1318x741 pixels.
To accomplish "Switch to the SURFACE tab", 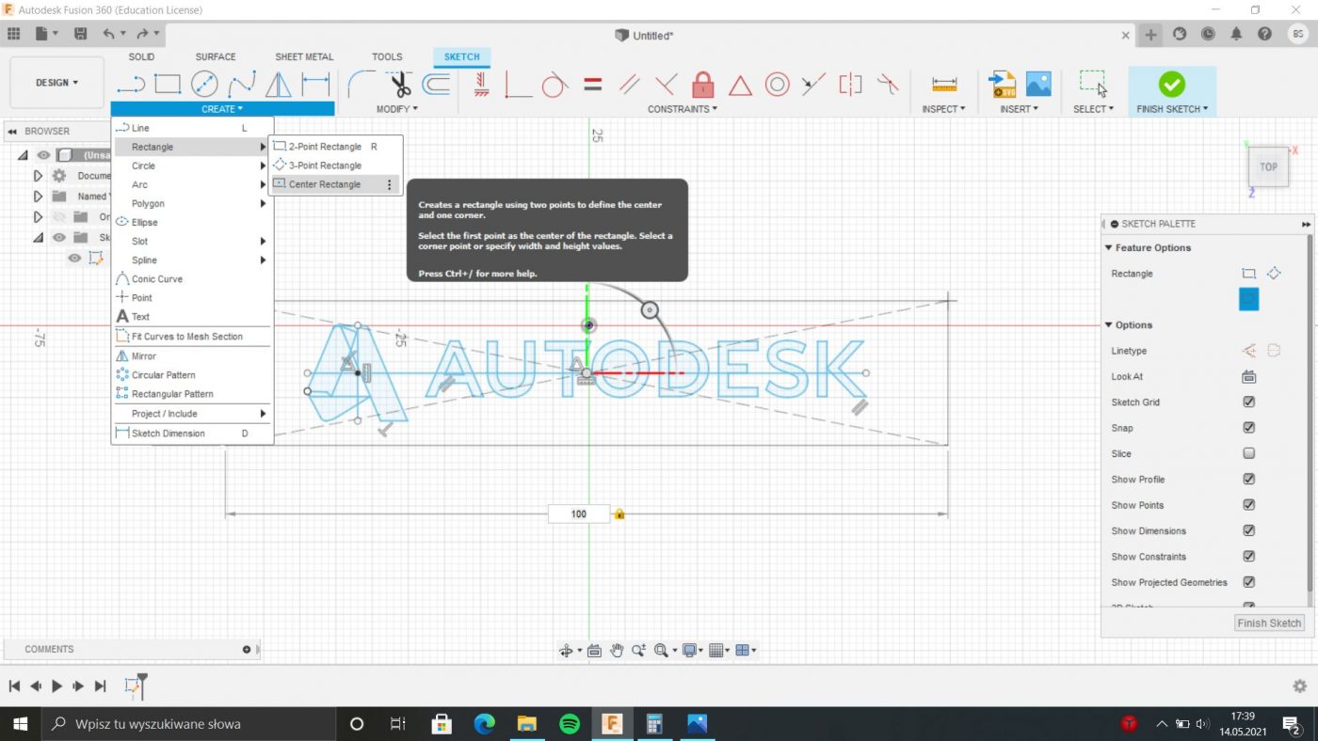I will pos(216,56).
